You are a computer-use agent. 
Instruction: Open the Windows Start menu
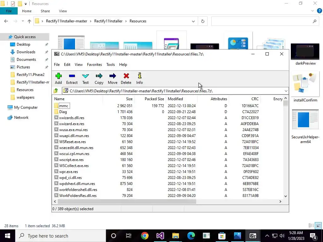tap(8, 236)
